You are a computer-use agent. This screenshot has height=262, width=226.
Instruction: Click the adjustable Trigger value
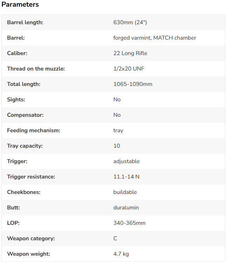pyautogui.click(x=127, y=161)
